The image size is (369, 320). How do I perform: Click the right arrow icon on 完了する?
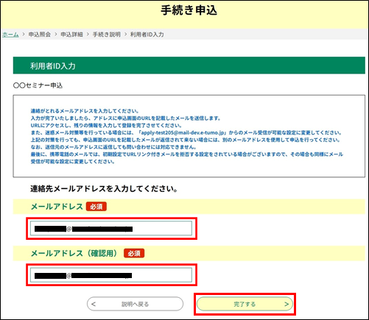[287, 305]
